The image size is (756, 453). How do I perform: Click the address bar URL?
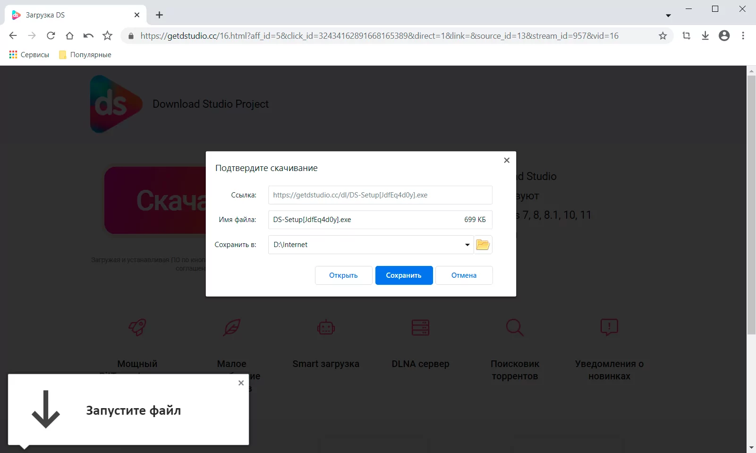point(379,36)
